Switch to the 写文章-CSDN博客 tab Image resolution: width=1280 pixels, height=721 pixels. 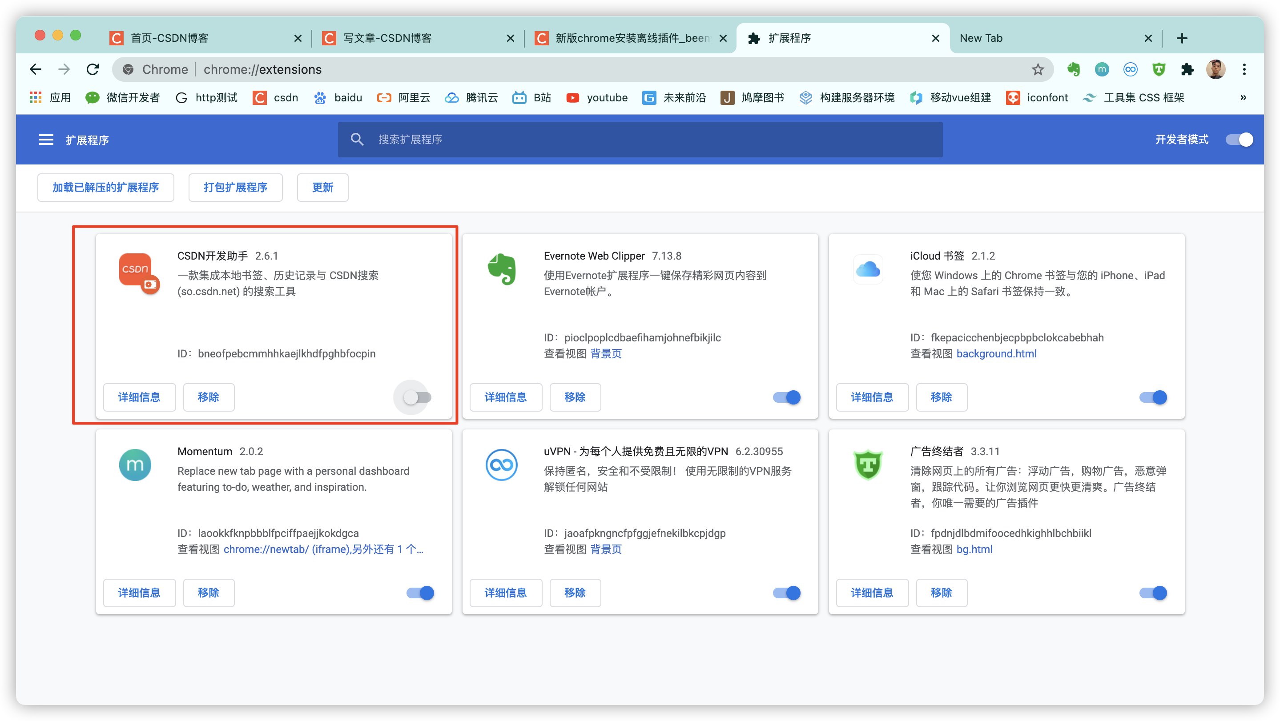coord(387,38)
